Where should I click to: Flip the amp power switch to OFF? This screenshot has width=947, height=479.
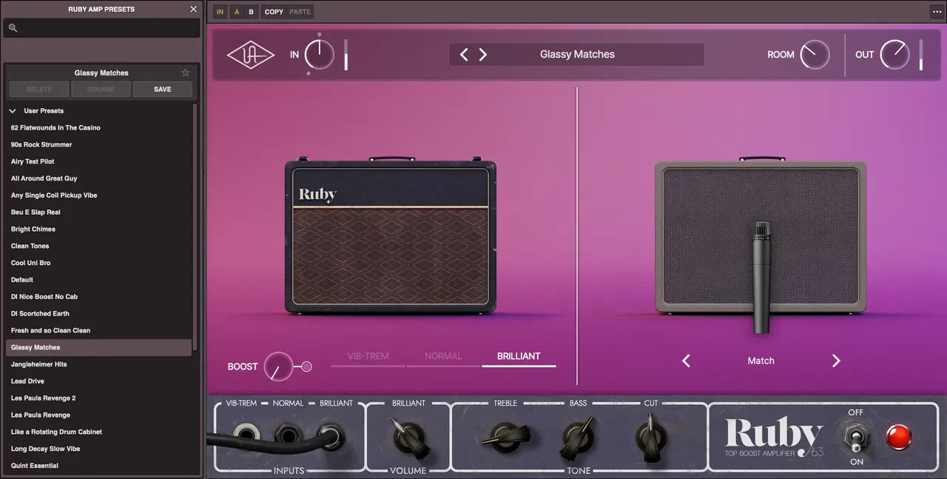[856, 437]
